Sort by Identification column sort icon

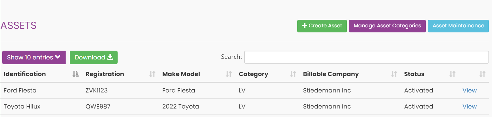(75, 74)
